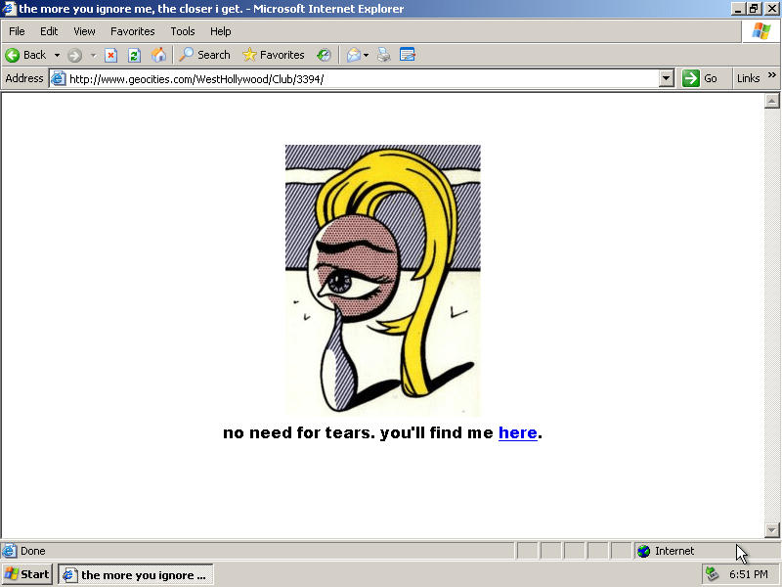The image size is (782, 587).
Task: Click the Stop loading icon
Action: (x=110, y=55)
